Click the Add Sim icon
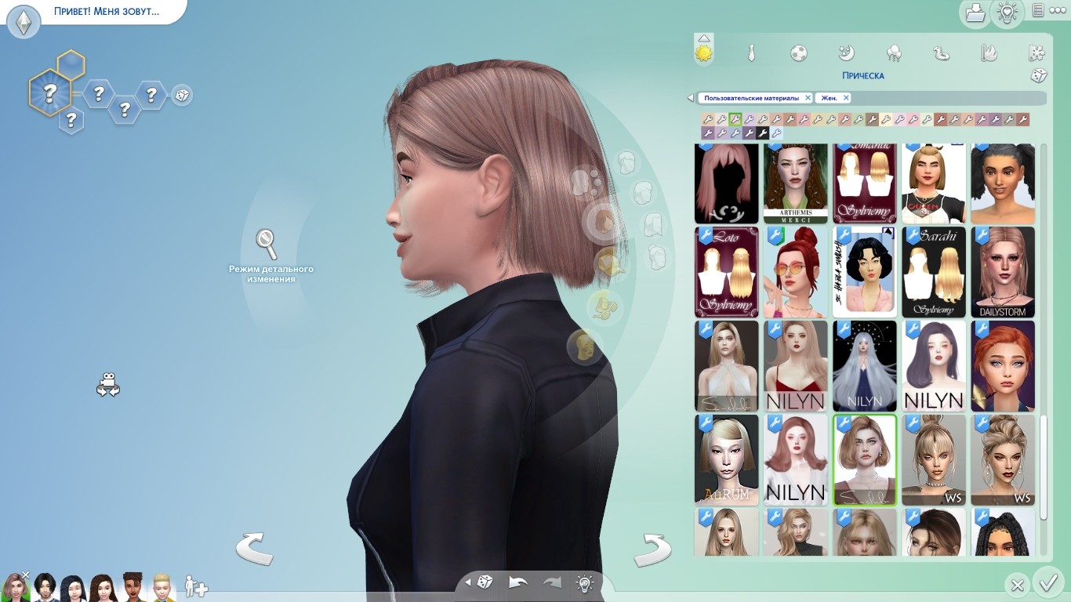This screenshot has height=602, width=1071. tap(195, 586)
